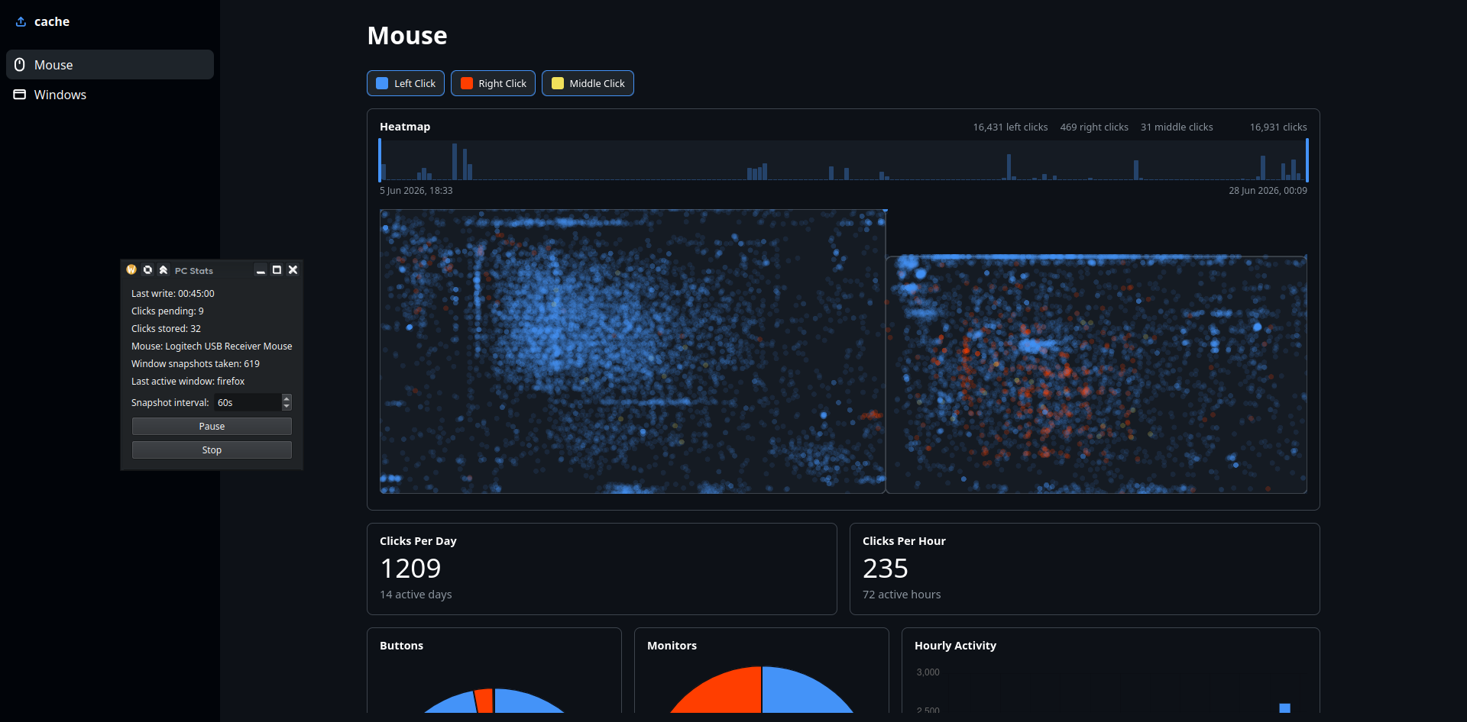Click the 3,000 axis label in Hourly Activity

pos(928,672)
